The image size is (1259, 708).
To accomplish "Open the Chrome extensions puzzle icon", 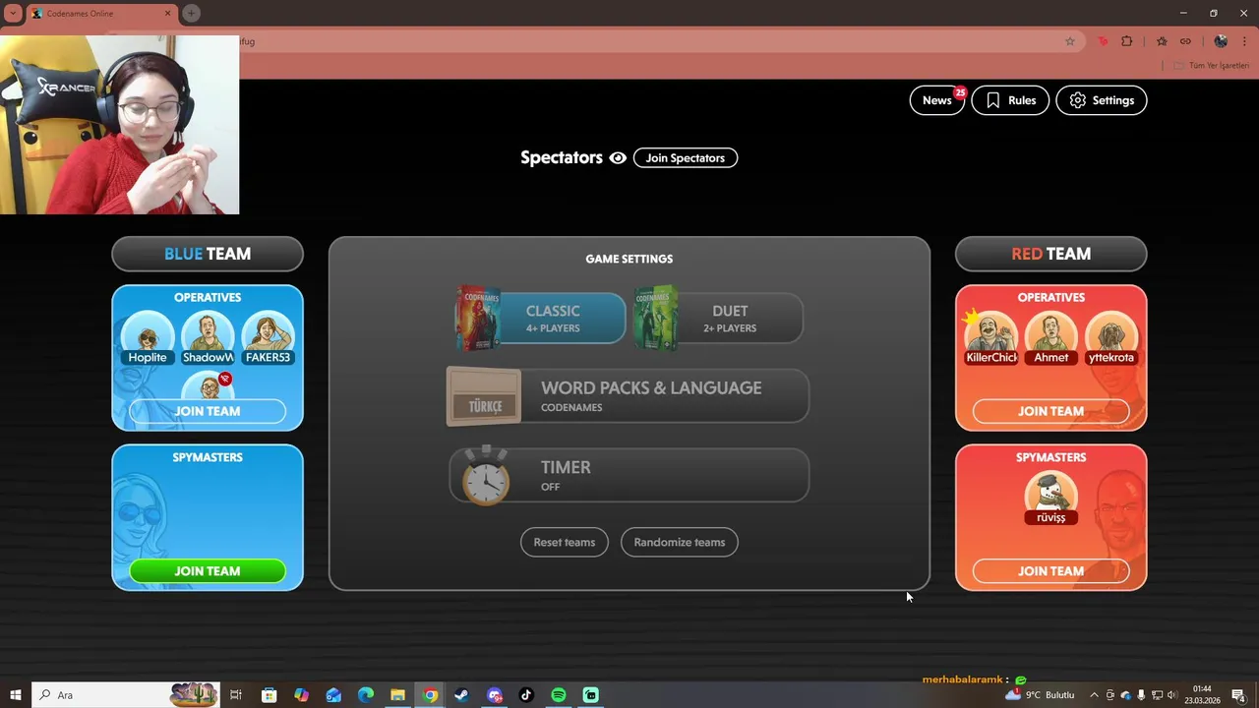I will (x=1127, y=41).
